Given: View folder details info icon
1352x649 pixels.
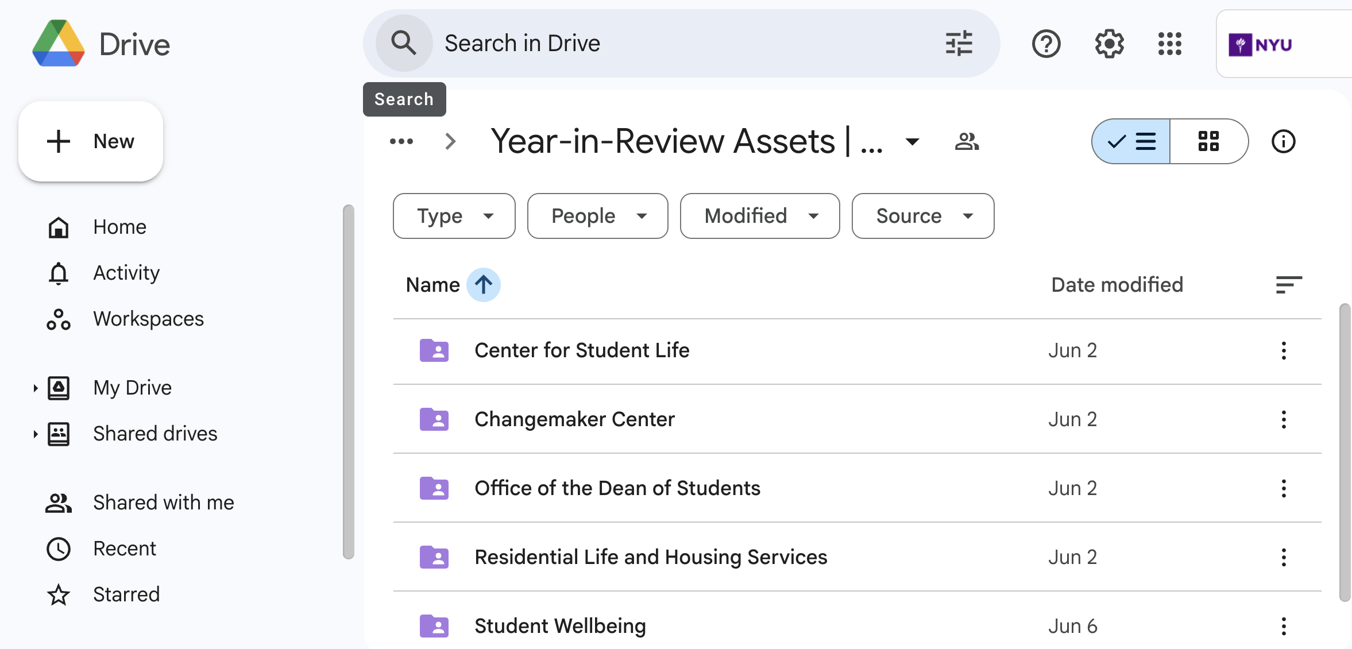Looking at the screenshot, I should click(1283, 141).
